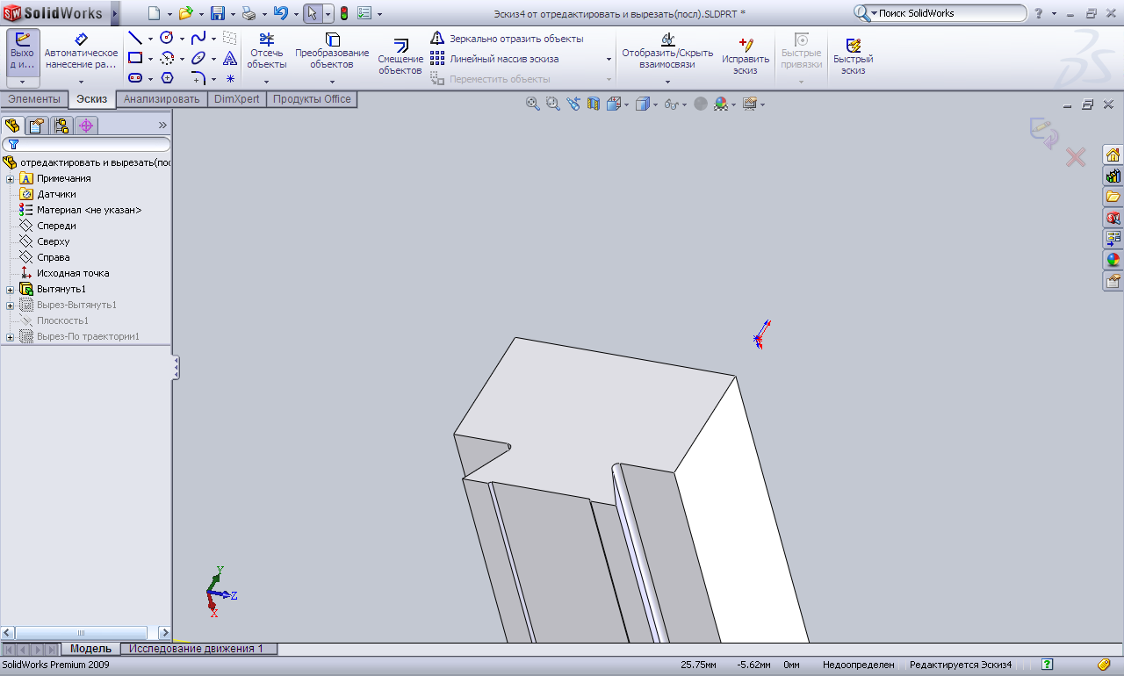Click the Exit Sketch (Выход) button
1124x676 pixels.
click(22, 52)
